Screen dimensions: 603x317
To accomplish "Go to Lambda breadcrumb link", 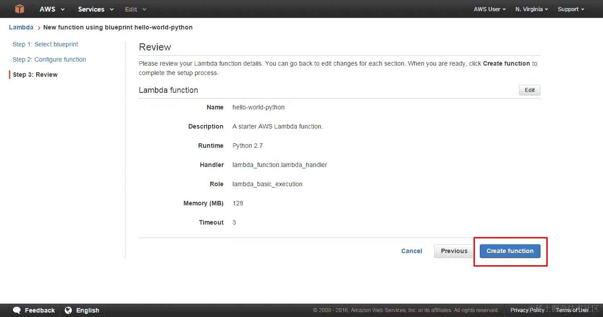I will pos(21,27).
